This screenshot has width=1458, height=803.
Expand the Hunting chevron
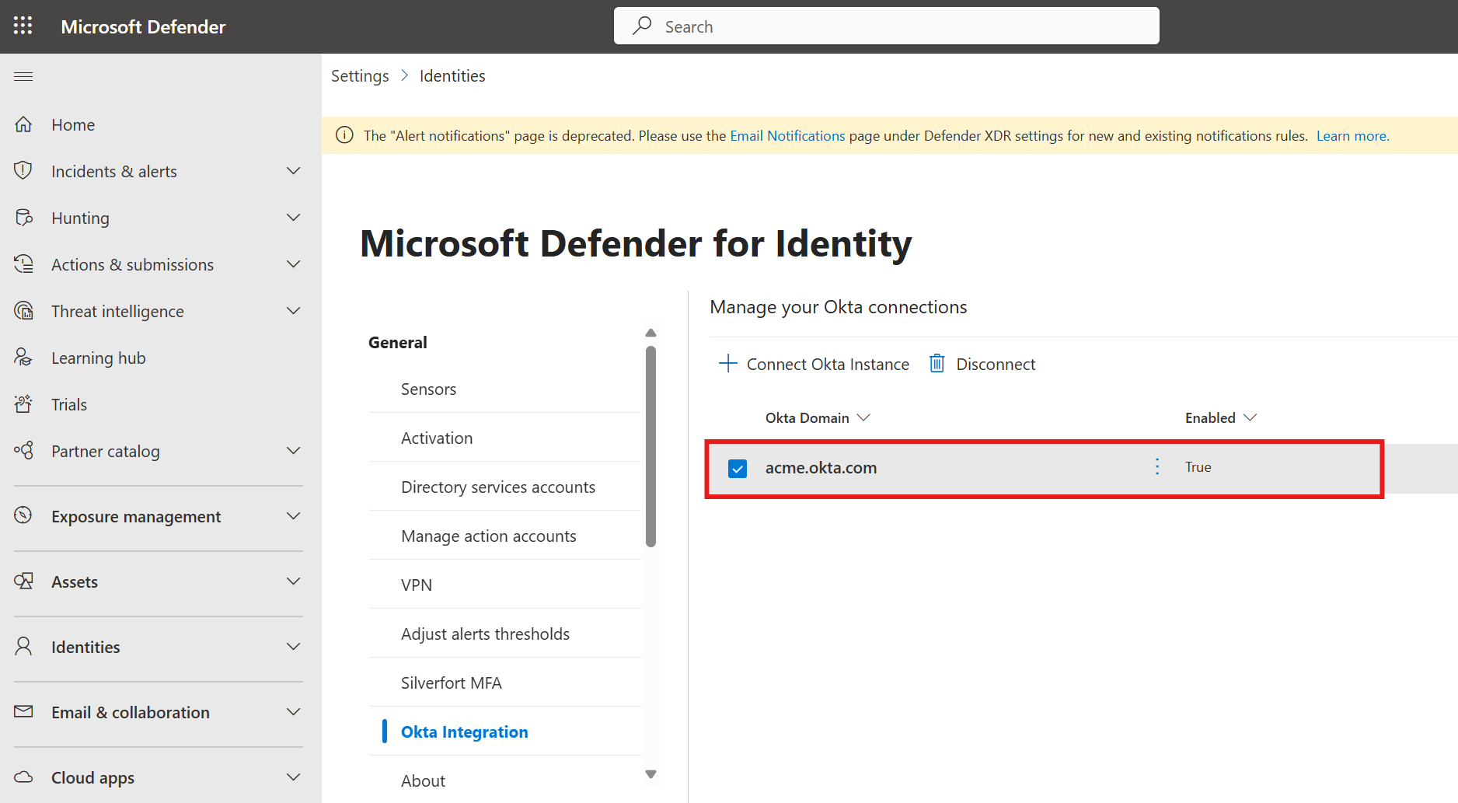tap(293, 218)
